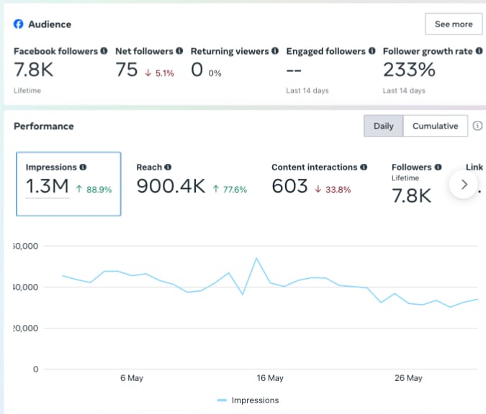Toggle the Impressions legend item below chart
Screen dimensions: 486x414
click(x=248, y=400)
